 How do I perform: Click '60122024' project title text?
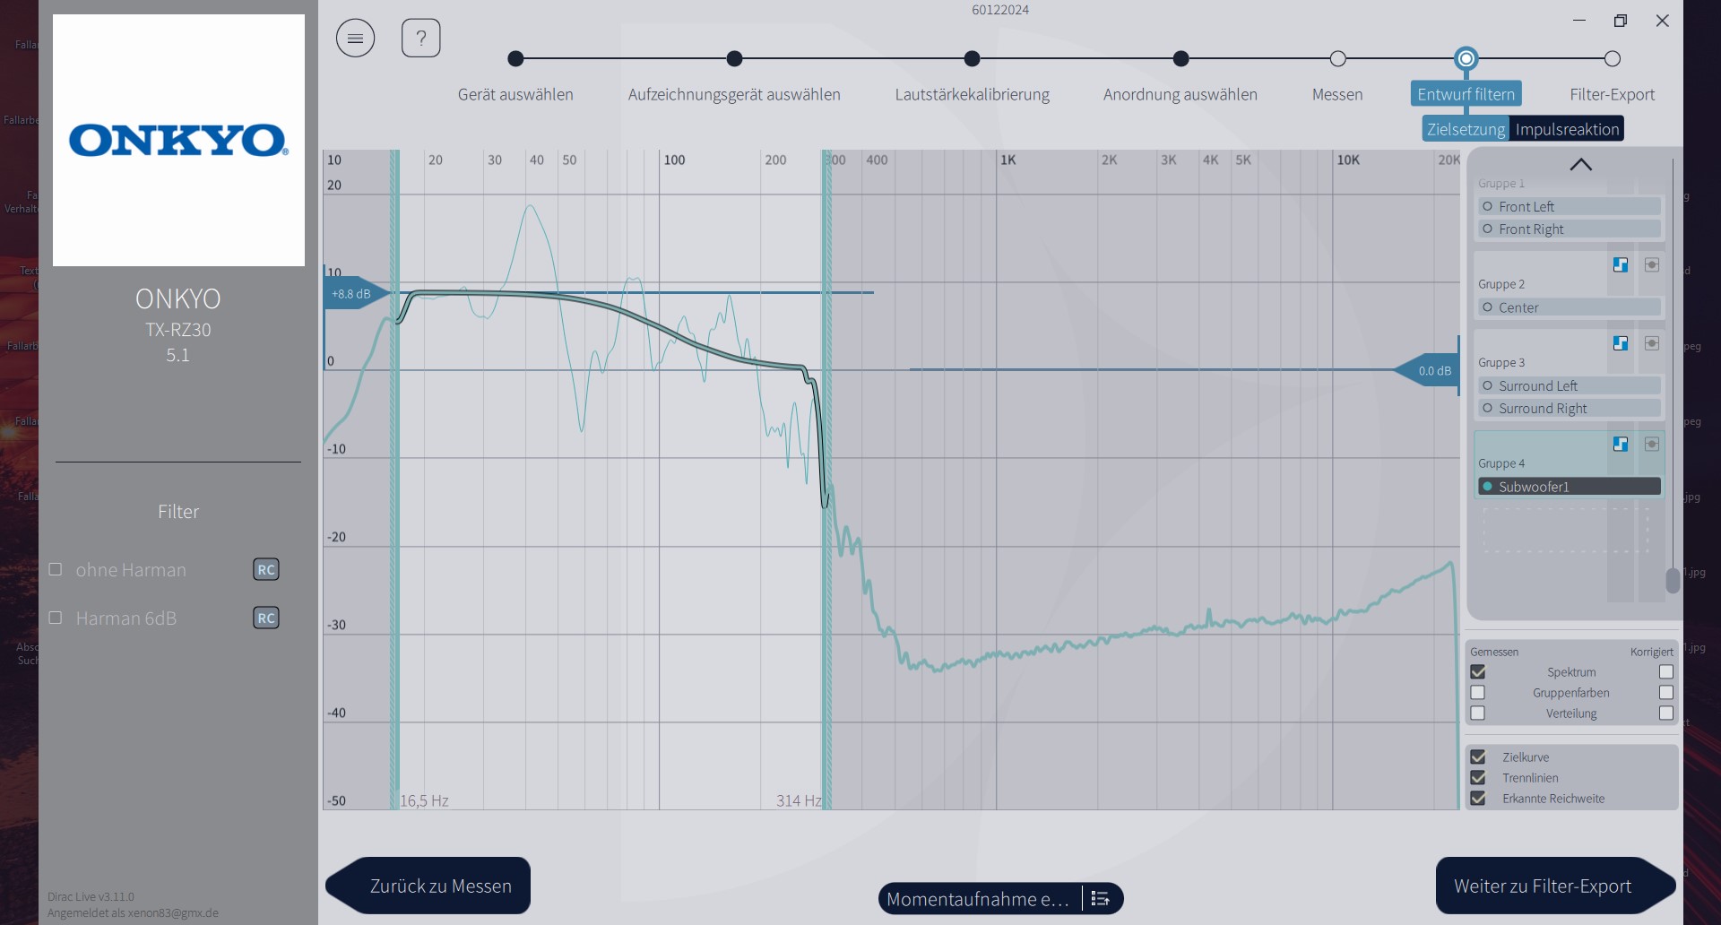pyautogui.click(x=1000, y=10)
